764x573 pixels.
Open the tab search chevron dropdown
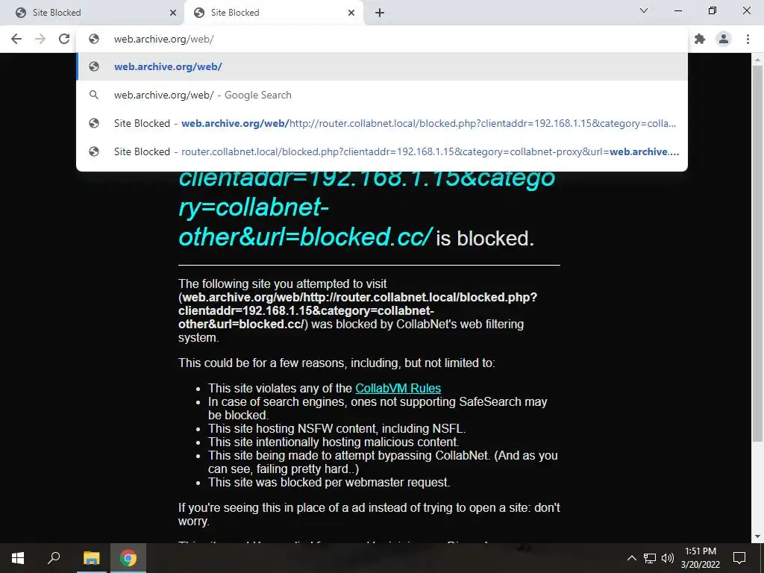click(644, 10)
